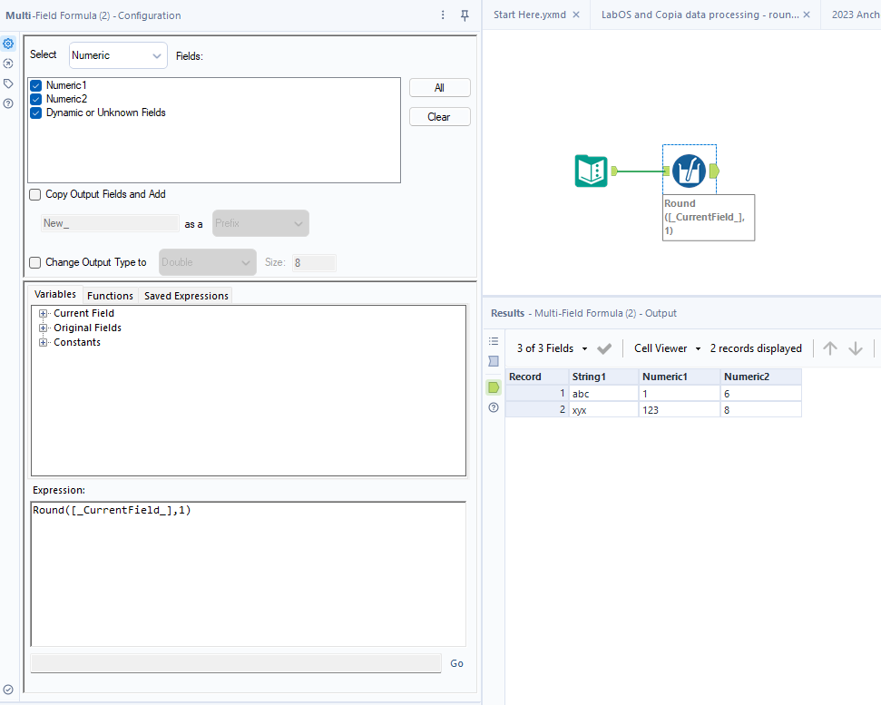The width and height of the screenshot is (881, 705).
Task: Open the metadata list icon in the Results panel
Action: point(493,340)
